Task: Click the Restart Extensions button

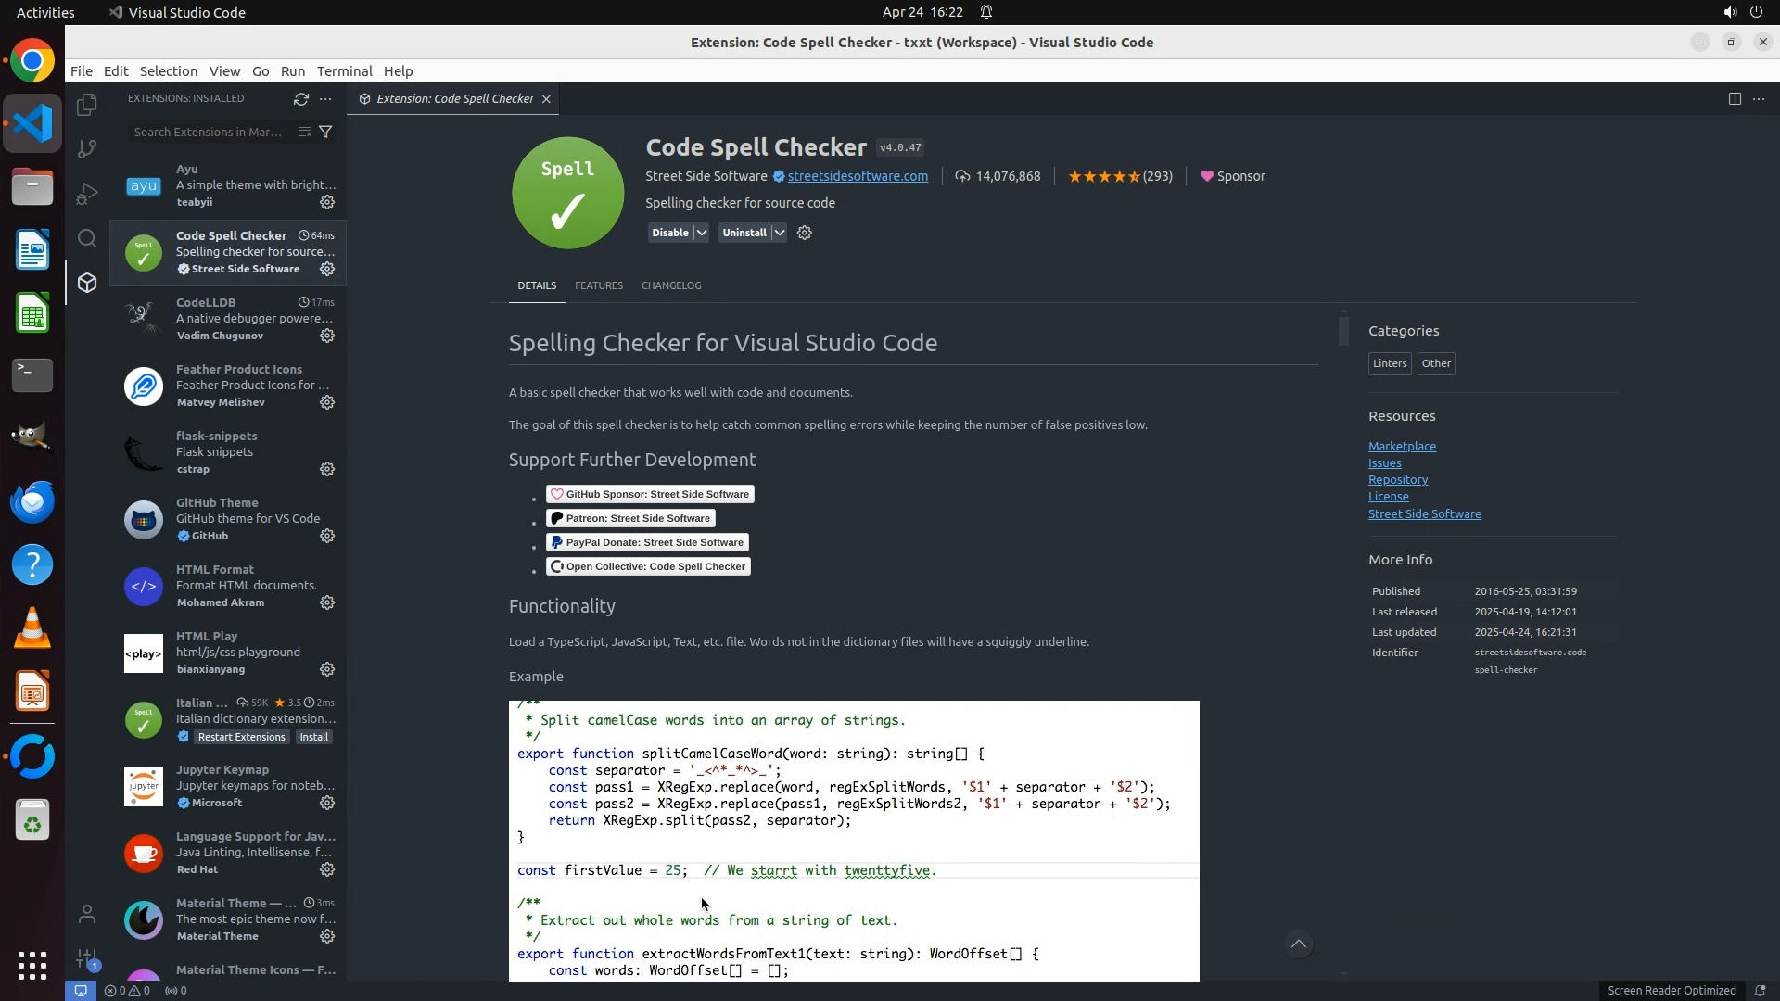Action: (x=241, y=737)
